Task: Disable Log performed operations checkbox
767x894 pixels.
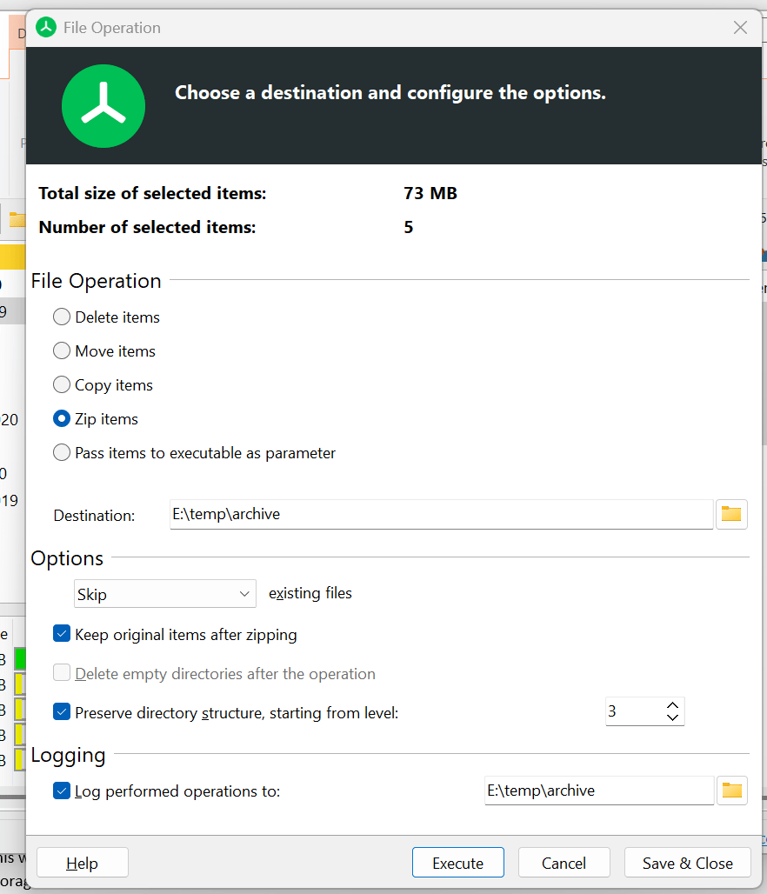Action: click(62, 791)
